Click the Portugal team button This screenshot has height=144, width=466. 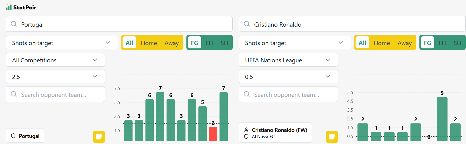(x=25, y=136)
